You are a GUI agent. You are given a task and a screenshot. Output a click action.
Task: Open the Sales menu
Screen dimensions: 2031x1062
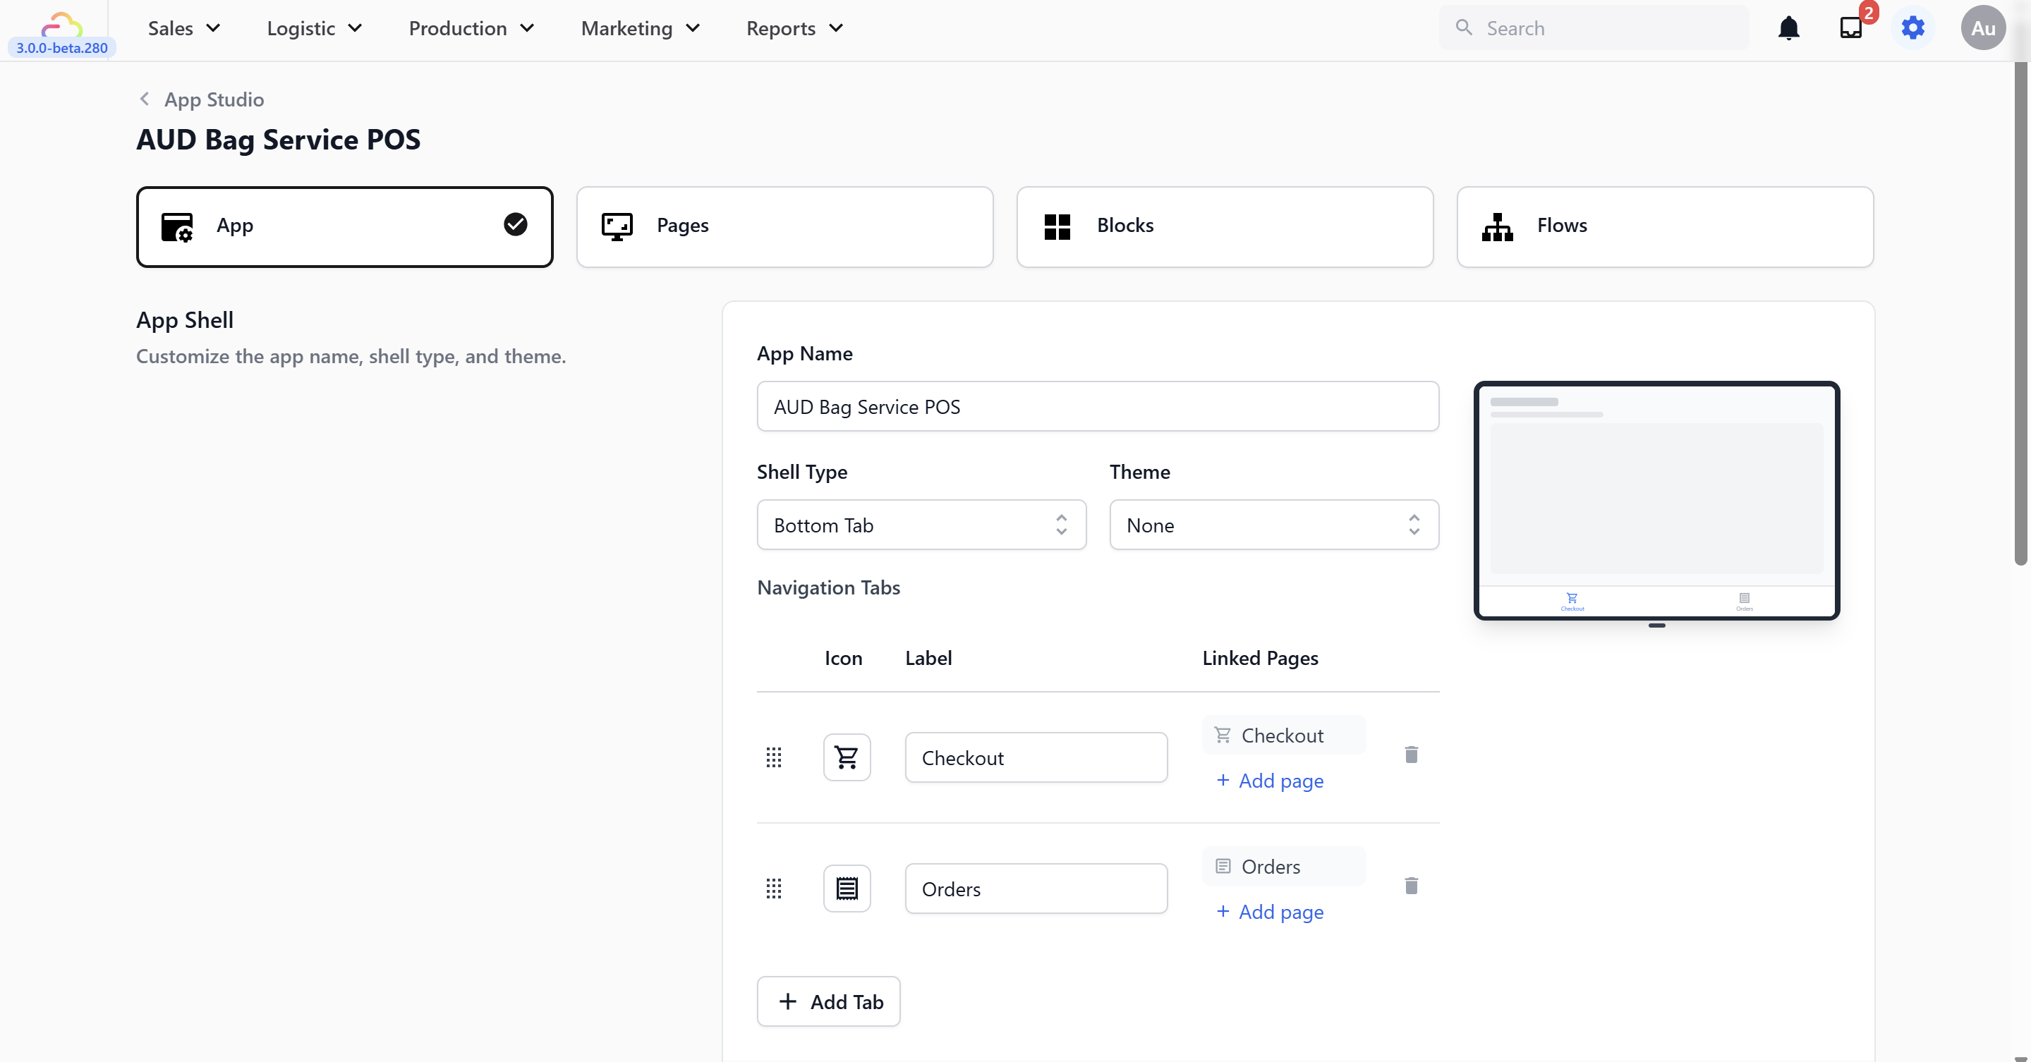point(183,28)
